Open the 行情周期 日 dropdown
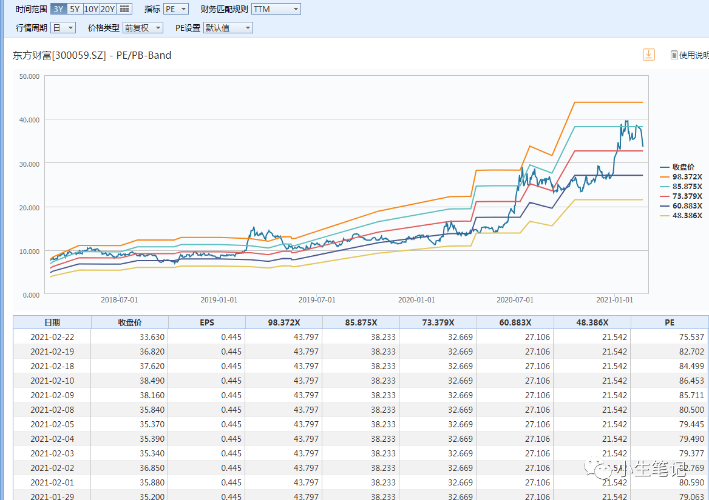Image resolution: width=709 pixels, height=500 pixels. click(x=63, y=28)
